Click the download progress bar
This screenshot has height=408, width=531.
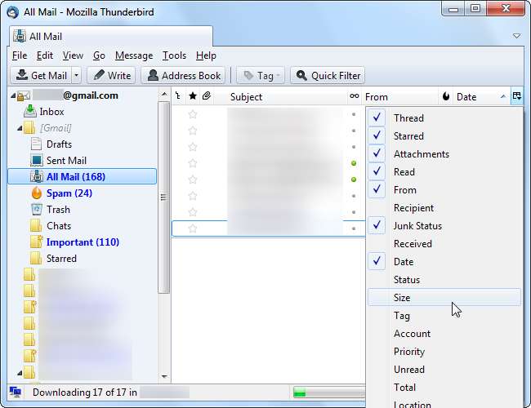pos(328,392)
